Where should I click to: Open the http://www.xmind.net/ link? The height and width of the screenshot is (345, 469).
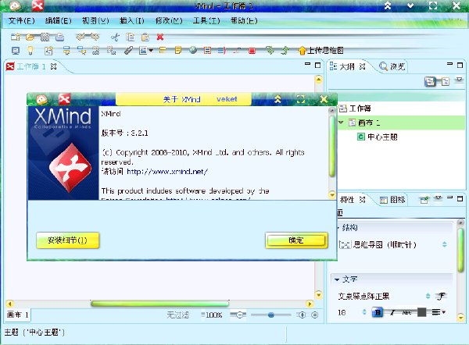coord(167,172)
